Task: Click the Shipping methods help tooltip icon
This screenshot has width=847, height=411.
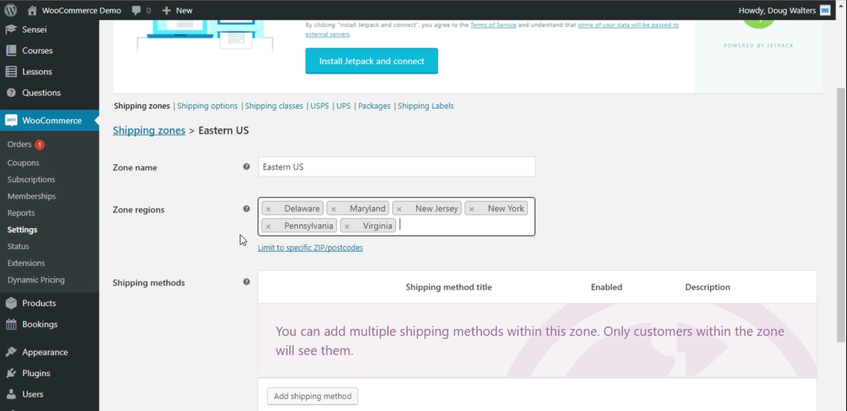Action: click(x=246, y=281)
